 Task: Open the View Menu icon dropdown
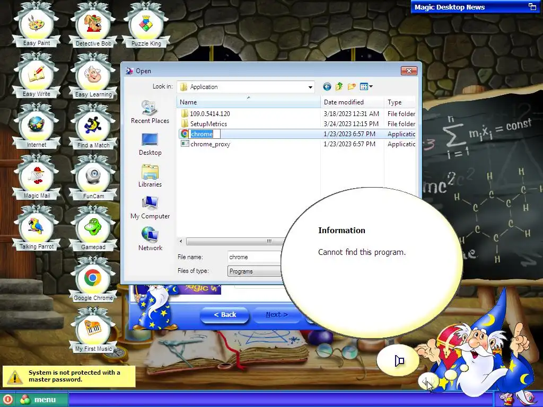(x=366, y=86)
